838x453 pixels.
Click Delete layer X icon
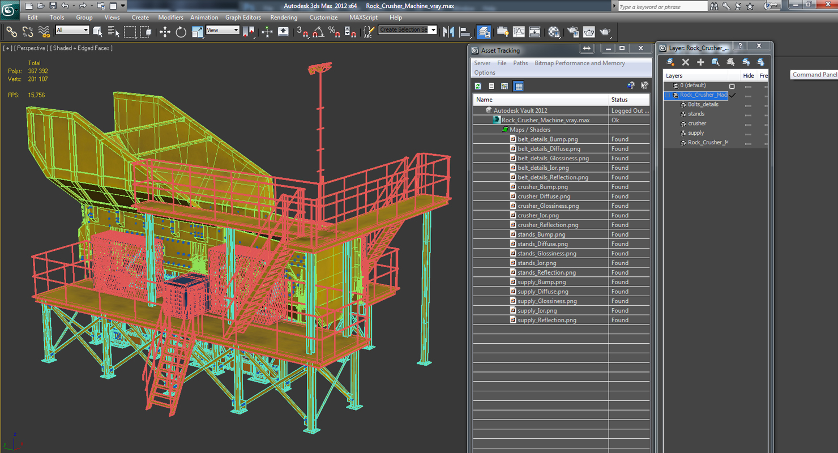click(x=685, y=62)
